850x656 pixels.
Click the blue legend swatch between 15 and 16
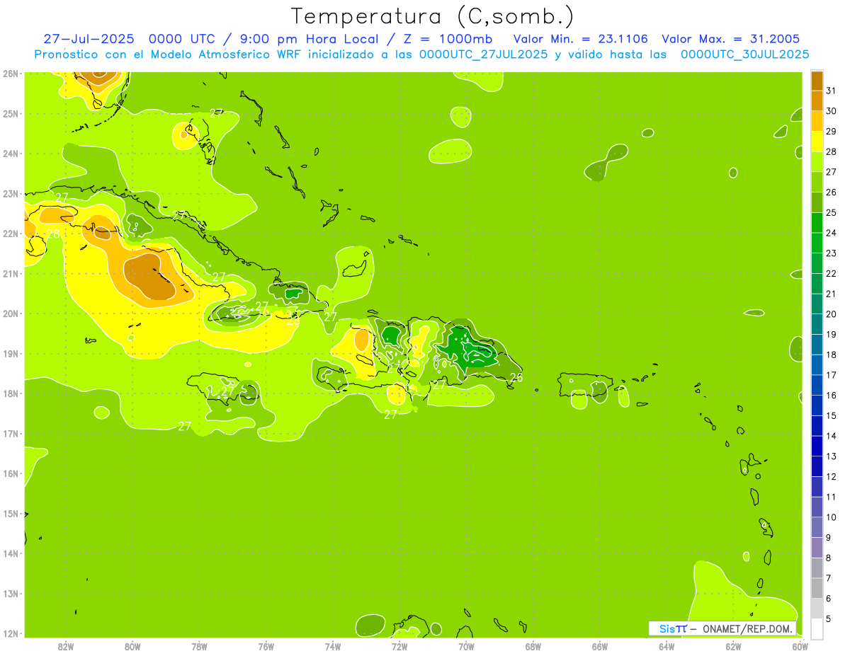817,405
